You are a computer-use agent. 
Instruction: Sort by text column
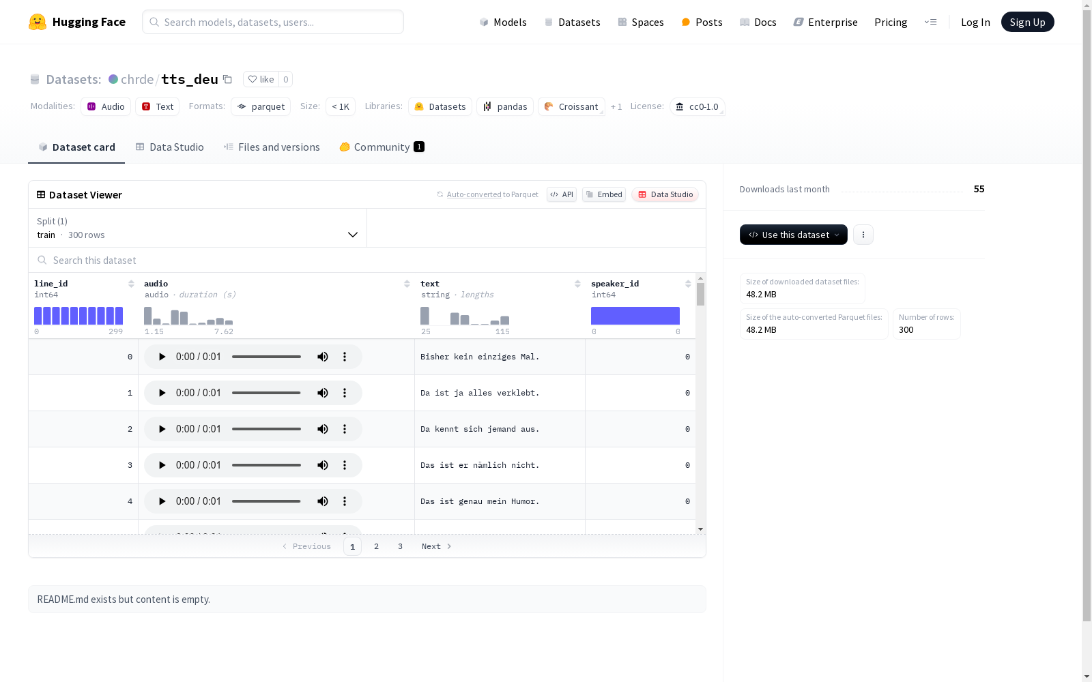[x=577, y=284]
